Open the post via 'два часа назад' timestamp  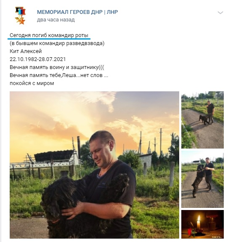56,20
